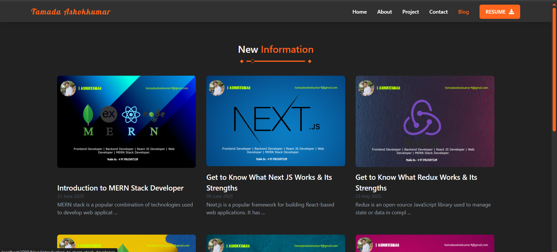Click the download icon in RESUME button
This screenshot has height=252, width=557.
click(x=511, y=12)
